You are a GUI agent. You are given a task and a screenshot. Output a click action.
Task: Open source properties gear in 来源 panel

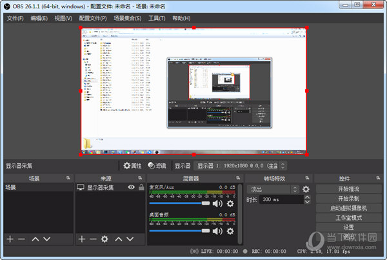point(104,239)
